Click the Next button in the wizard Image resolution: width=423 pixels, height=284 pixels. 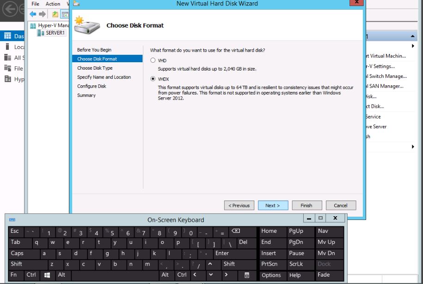click(x=272, y=206)
